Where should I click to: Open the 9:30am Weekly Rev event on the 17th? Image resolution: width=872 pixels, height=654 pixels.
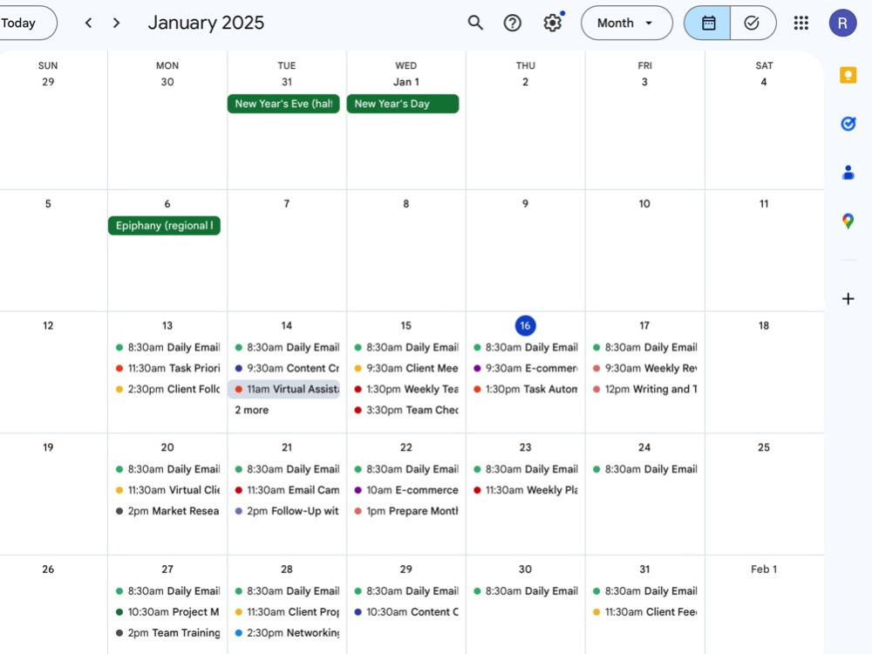(x=645, y=368)
